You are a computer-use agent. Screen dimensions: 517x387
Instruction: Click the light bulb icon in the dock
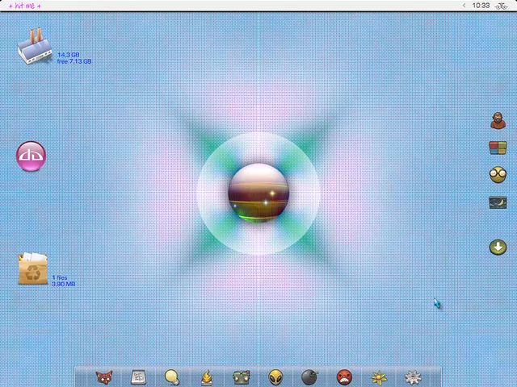172,377
